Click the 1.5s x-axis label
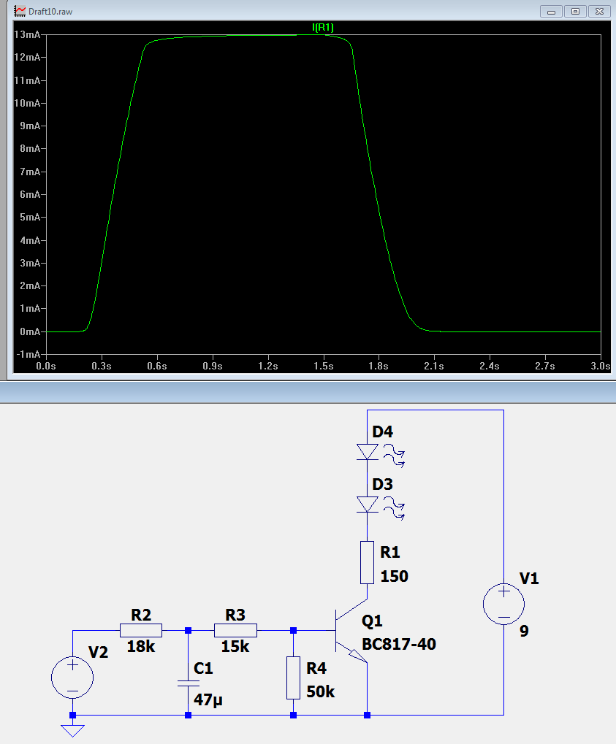The width and height of the screenshot is (616, 744). pyautogui.click(x=324, y=366)
